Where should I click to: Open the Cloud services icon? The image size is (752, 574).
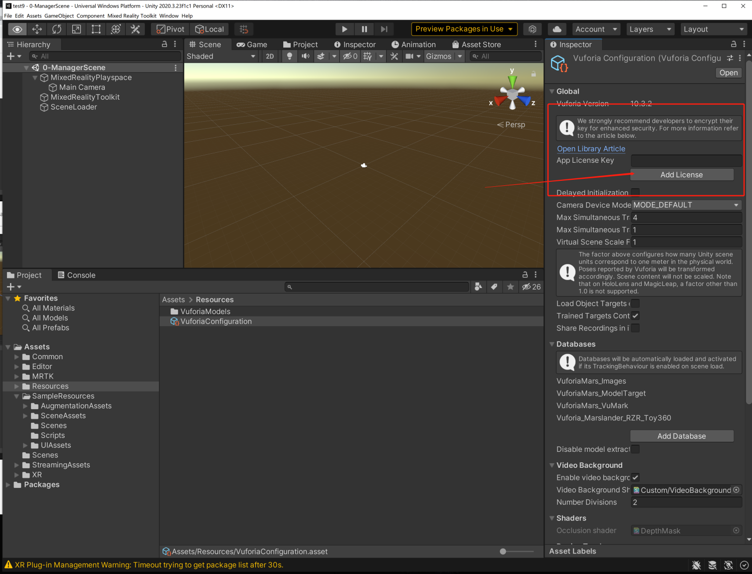point(557,29)
